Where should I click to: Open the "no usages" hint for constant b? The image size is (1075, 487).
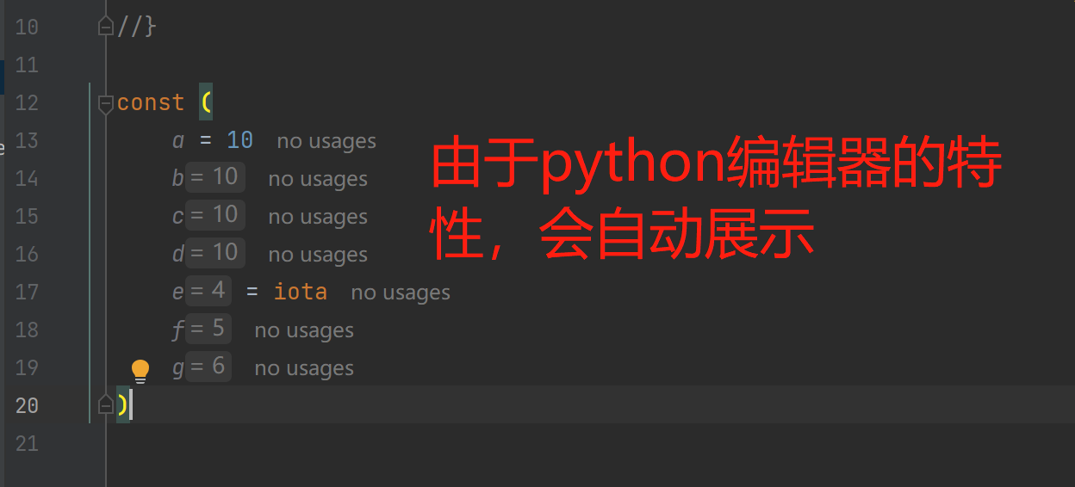(x=318, y=179)
